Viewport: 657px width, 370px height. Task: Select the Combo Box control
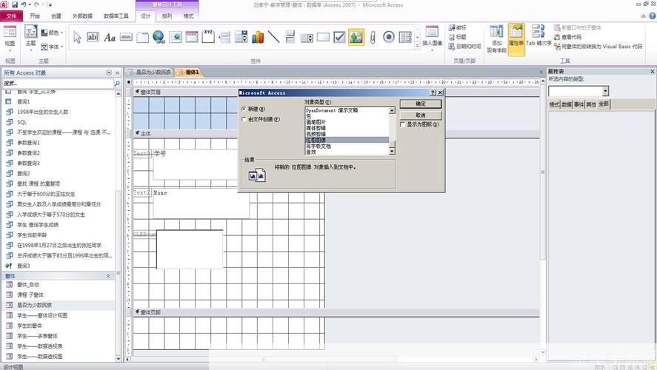coord(241,37)
